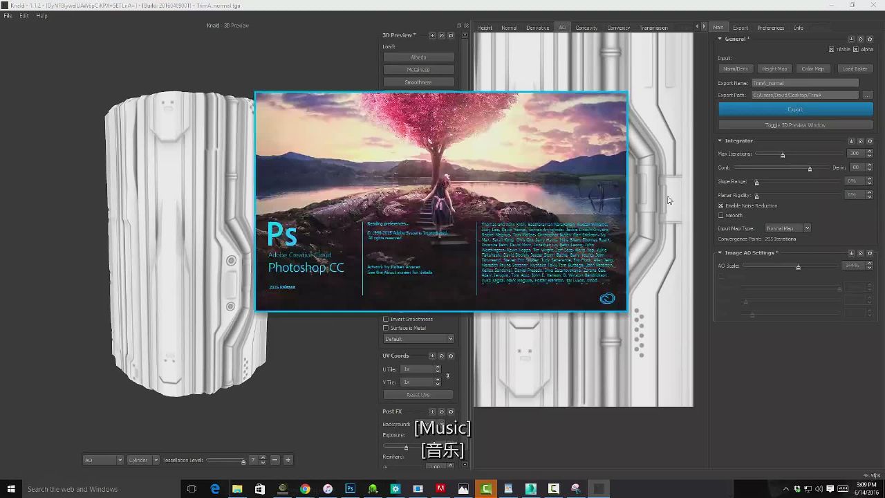Click the Height Map input button
The height and width of the screenshot is (498, 885).
click(x=774, y=68)
